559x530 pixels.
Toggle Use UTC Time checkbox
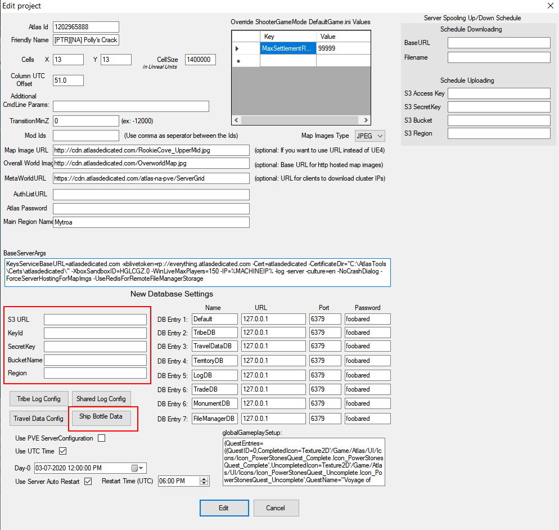(63, 451)
